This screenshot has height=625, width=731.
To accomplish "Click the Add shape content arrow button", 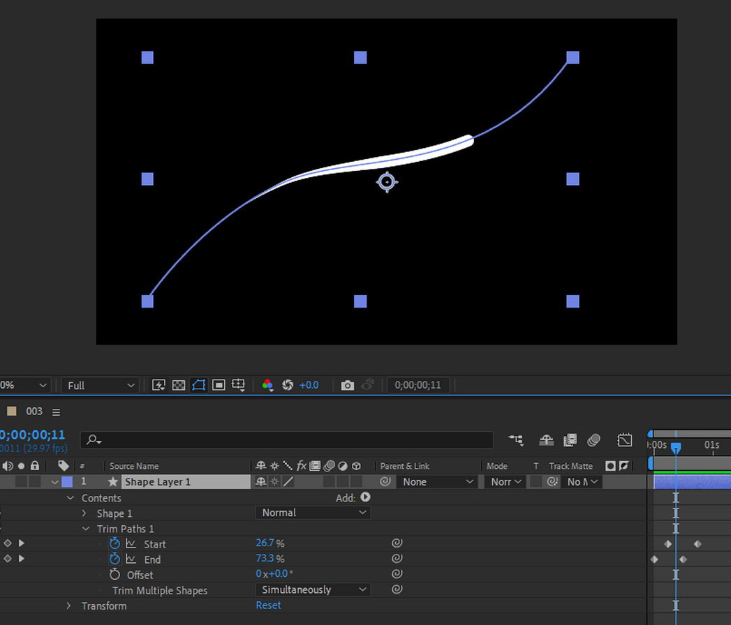I will click(365, 497).
